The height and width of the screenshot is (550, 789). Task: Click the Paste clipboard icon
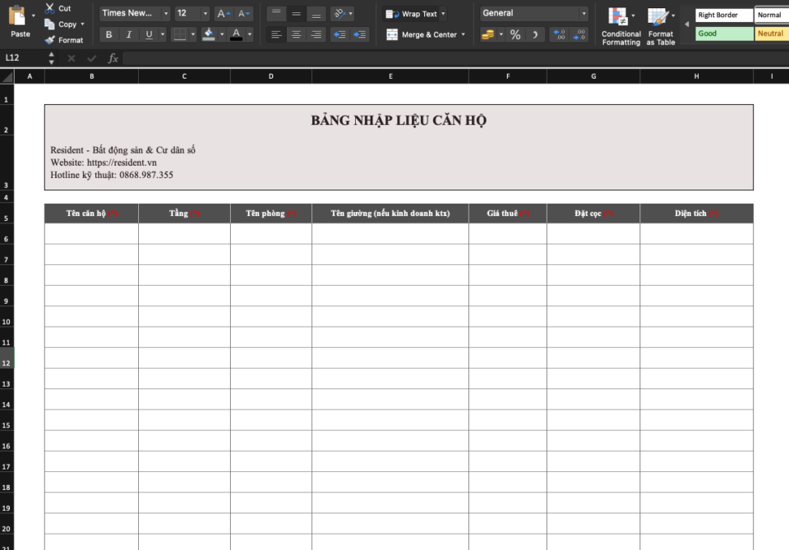pos(18,16)
